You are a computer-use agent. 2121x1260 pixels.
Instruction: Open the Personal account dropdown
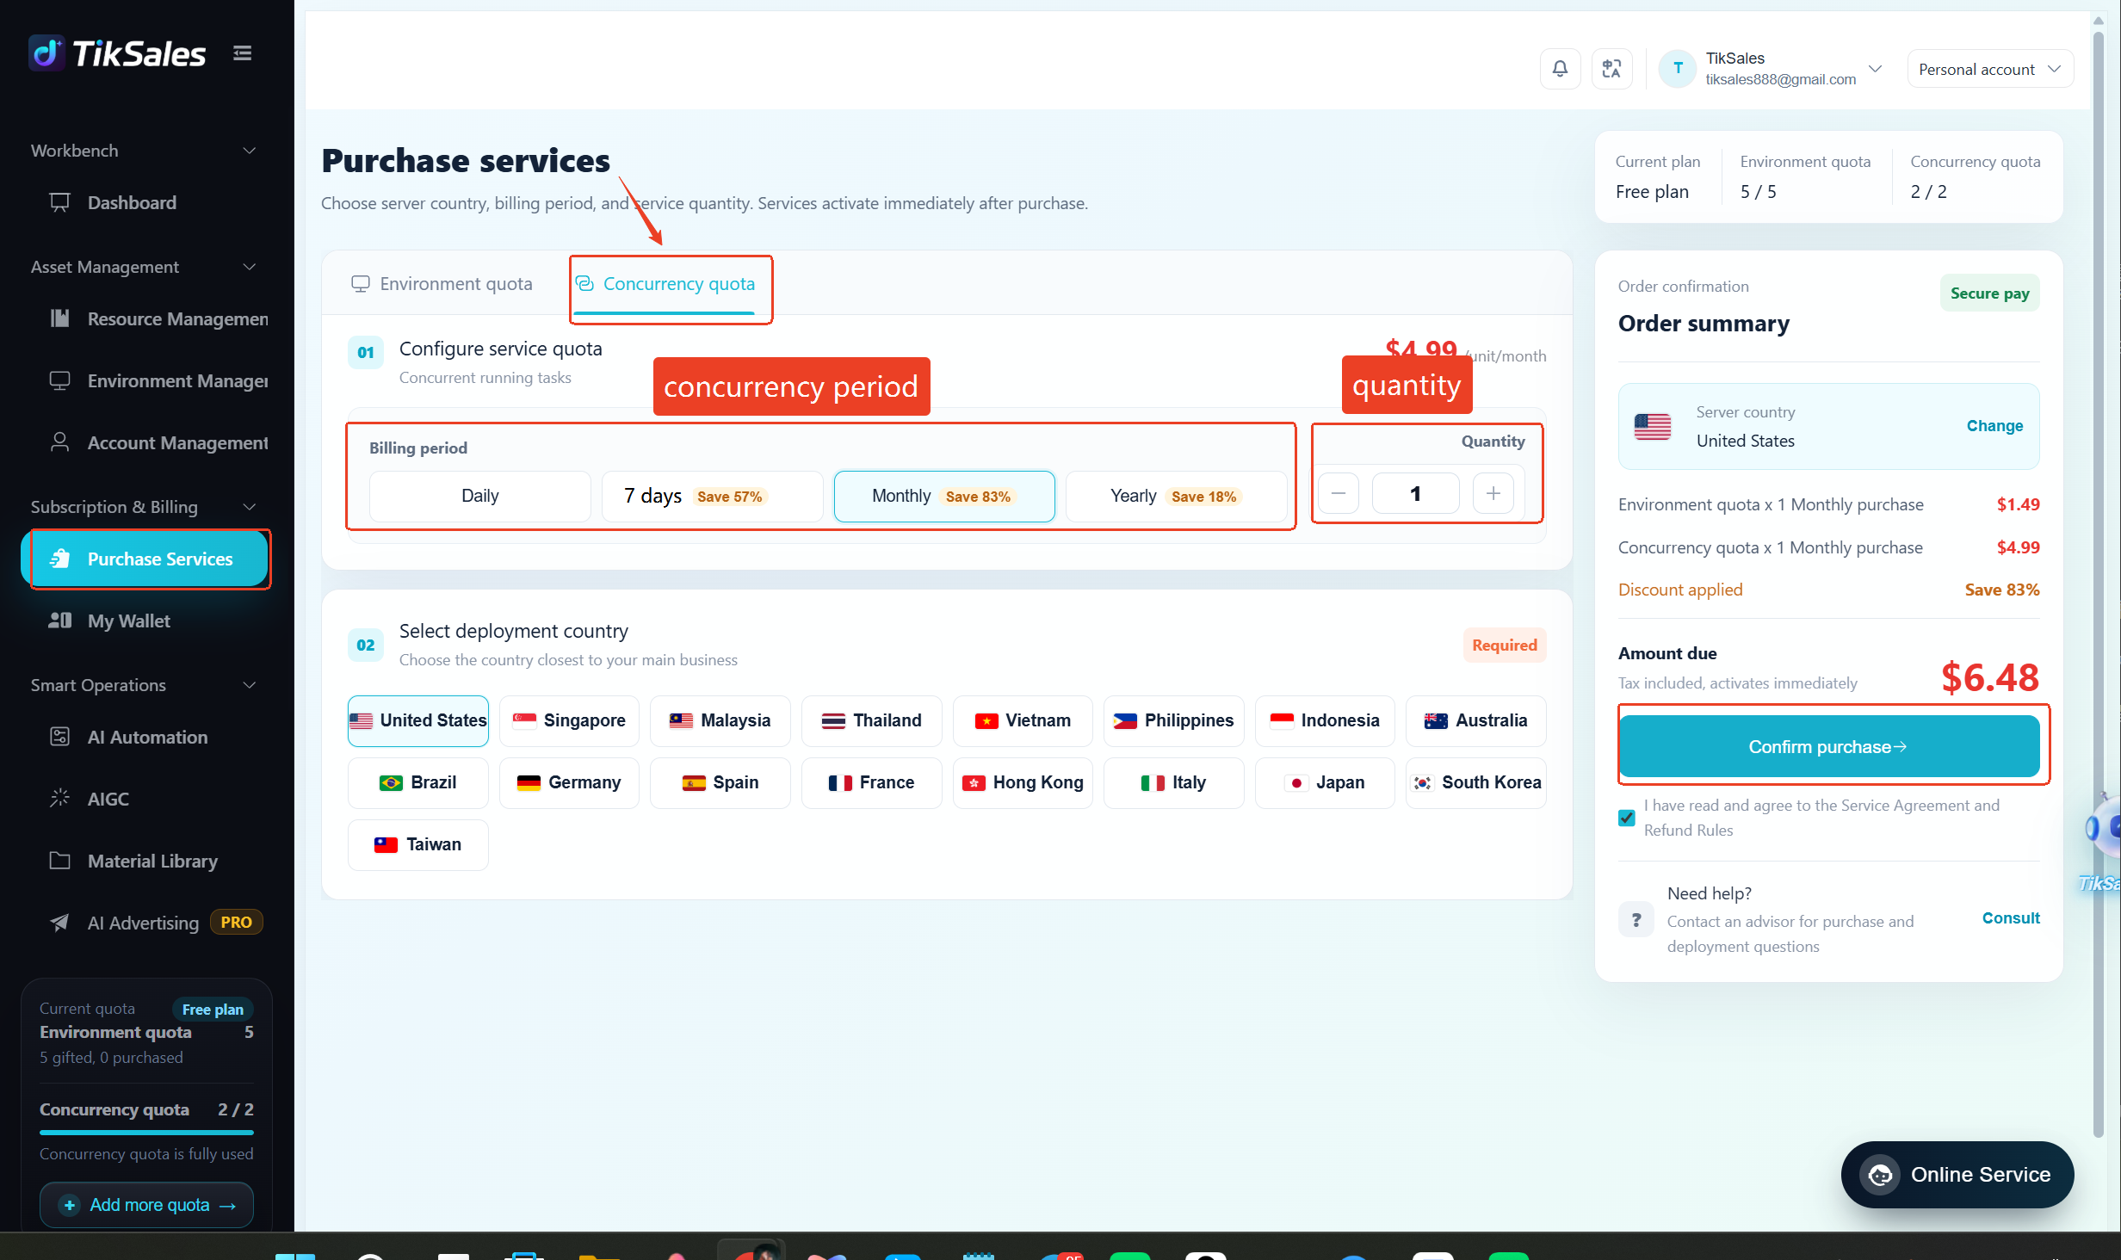coord(1990,69)
